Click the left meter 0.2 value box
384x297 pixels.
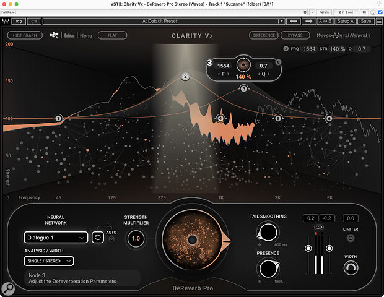311,218
